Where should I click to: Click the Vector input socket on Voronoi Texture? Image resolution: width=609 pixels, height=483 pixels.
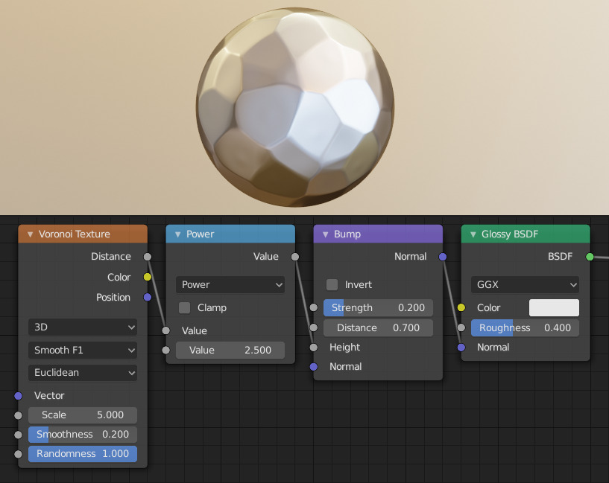(18, 395)
